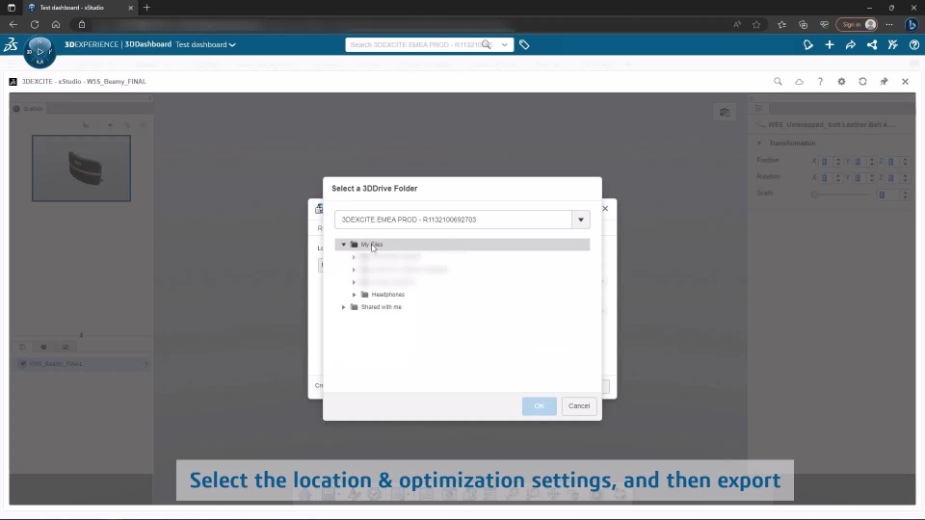Click Cancel in folder dialog
The width and height of the screenshot is (925, 520).
point(579,405)
